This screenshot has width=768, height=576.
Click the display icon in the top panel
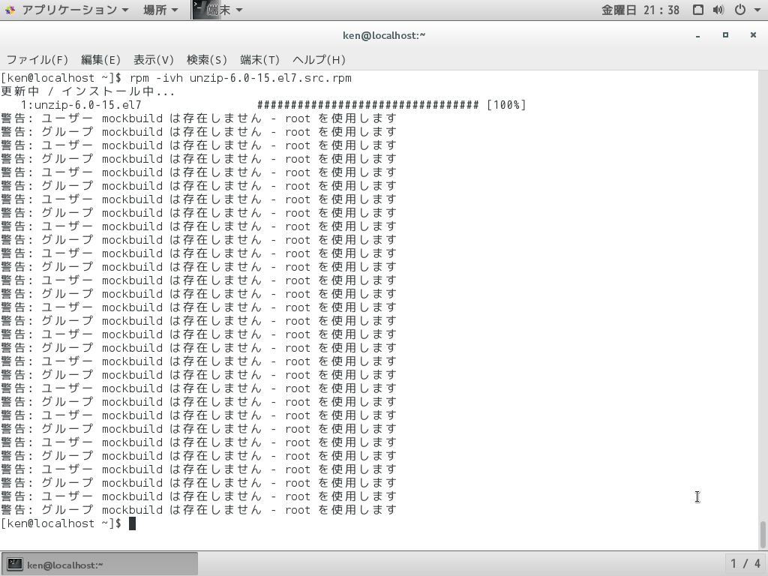[698, 9]
